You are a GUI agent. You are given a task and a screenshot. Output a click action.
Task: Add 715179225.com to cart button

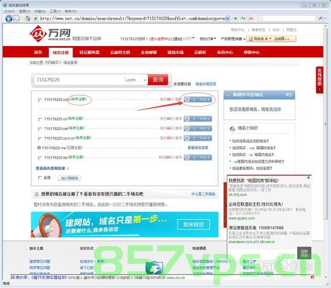pyautogui.click(x=198, y=99)
